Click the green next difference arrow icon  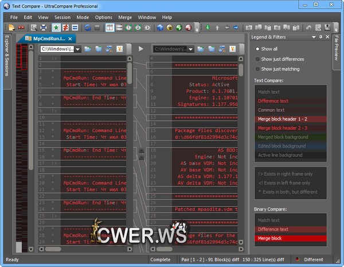[x=207, y=28]
